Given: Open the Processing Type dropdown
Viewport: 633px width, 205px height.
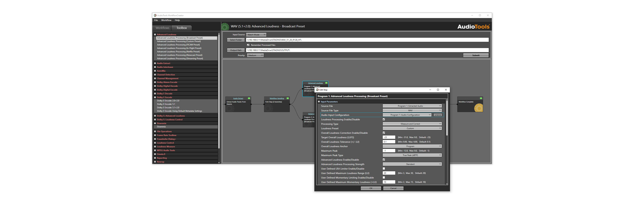Looking at the screenshot, I should click(412, 124).
